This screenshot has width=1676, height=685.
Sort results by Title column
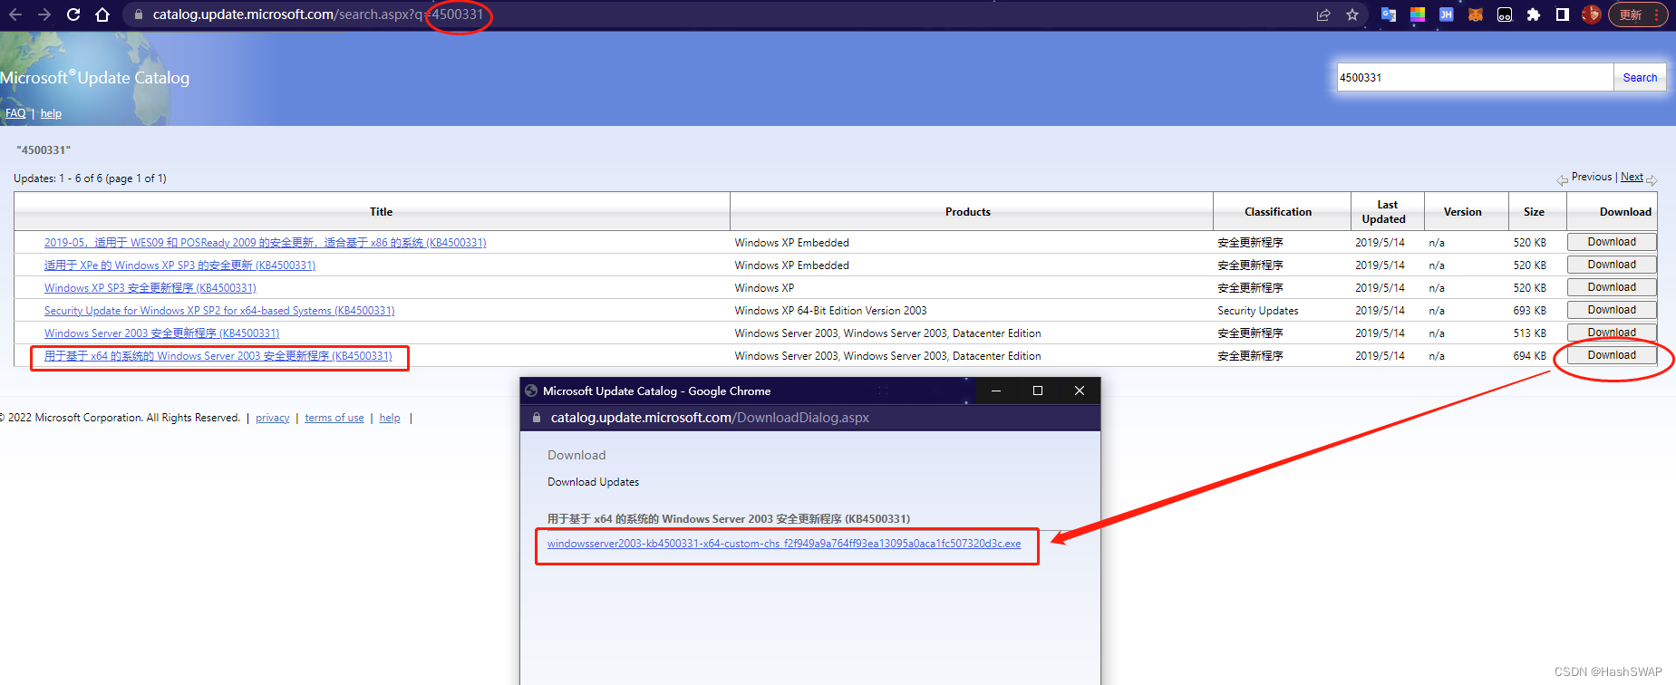click(x=381, y=212)
